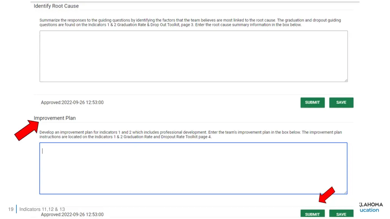Submit the Improvement Plan section

(312, 214)
